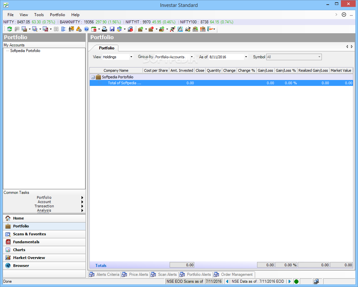
Task: Switch to Price Alerts bottom tab
Action: pyautogui.click(x=135, y=274)
